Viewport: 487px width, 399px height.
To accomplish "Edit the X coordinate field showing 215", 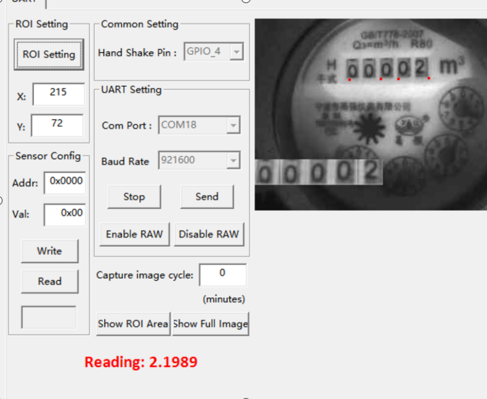I will pos(58,94).
